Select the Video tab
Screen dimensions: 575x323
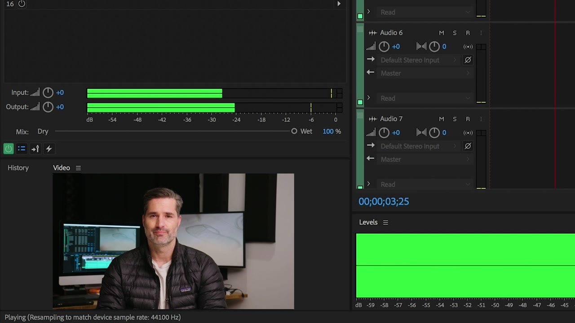62,168
